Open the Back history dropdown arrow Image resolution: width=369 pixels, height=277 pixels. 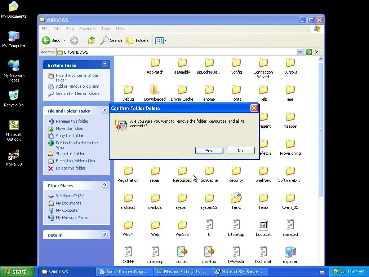pyautogui.click(x=64, y=40)
